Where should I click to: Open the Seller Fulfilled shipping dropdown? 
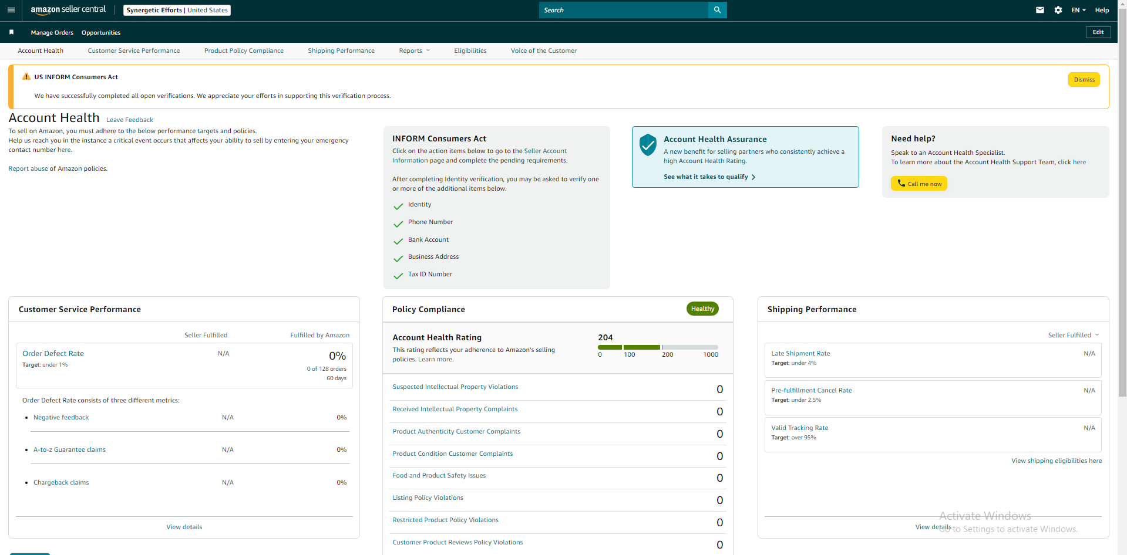coord(1073,335)
